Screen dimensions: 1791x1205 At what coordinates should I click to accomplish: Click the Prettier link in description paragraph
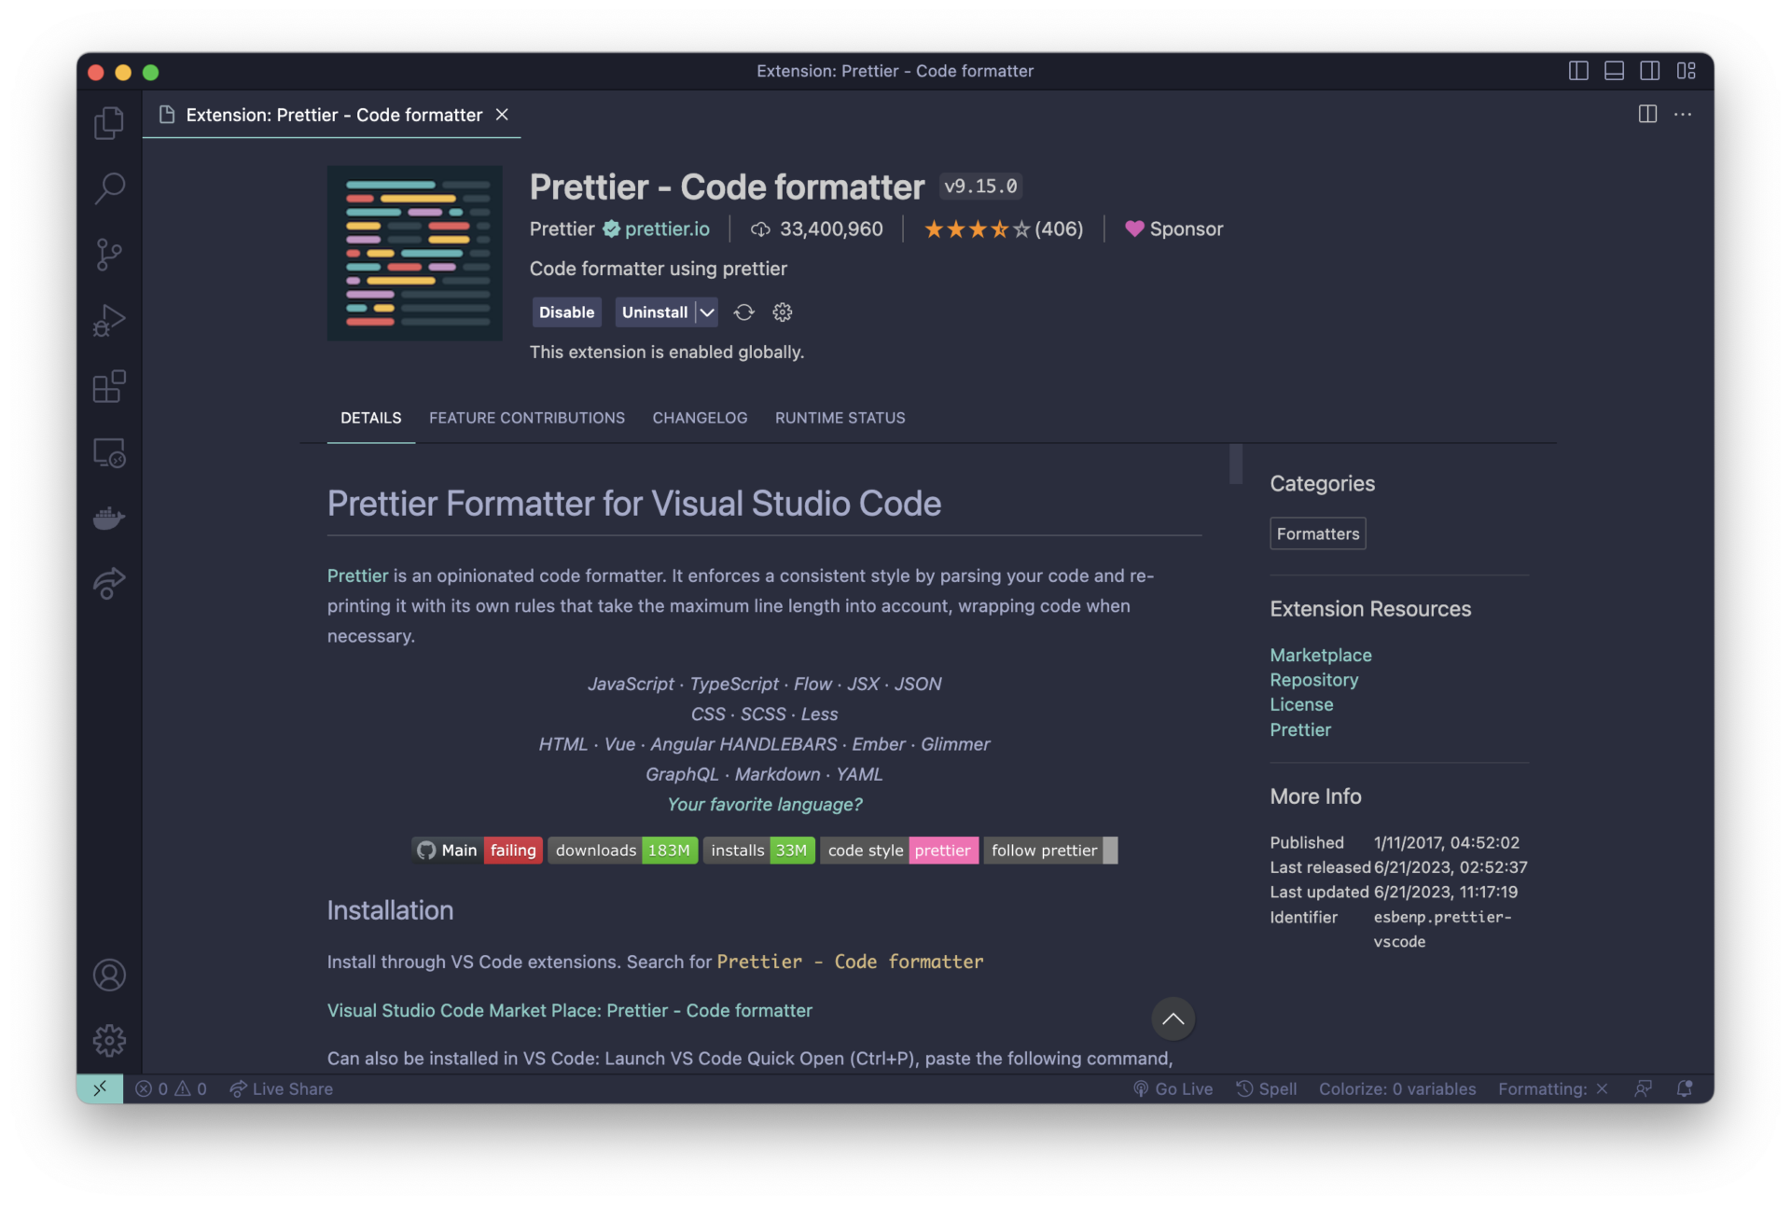point(357,575)
